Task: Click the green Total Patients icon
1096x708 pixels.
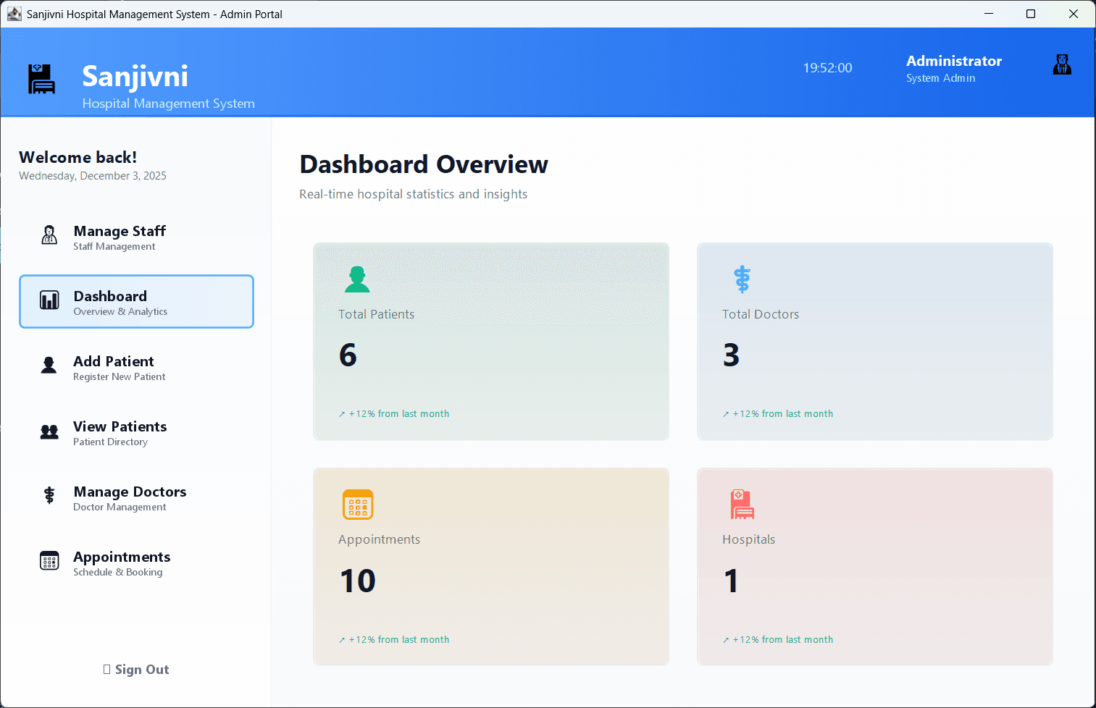Action: point(357,279)
